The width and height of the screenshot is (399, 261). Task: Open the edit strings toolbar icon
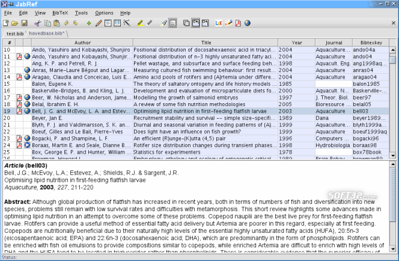(x=117, y=23)
